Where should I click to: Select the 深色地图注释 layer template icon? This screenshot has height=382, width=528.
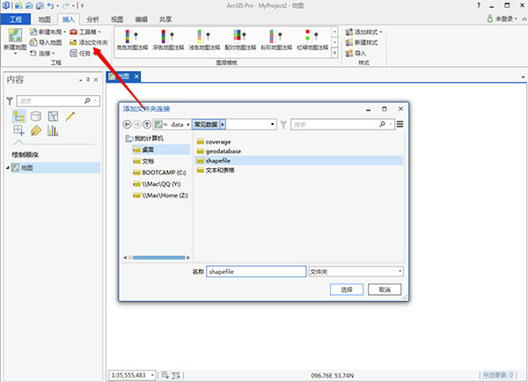pyautogui.click(x=169, y=36)
